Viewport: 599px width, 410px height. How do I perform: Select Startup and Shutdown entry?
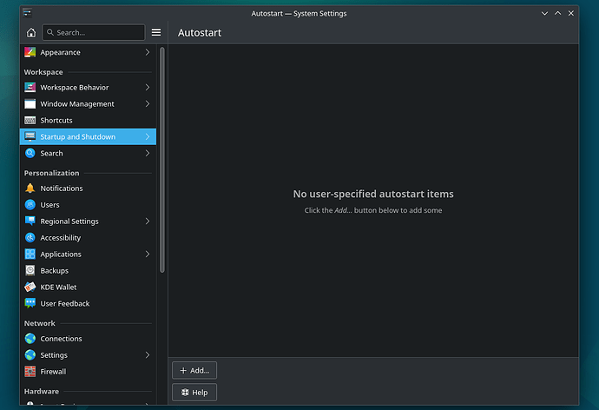(x=88, y=136)
